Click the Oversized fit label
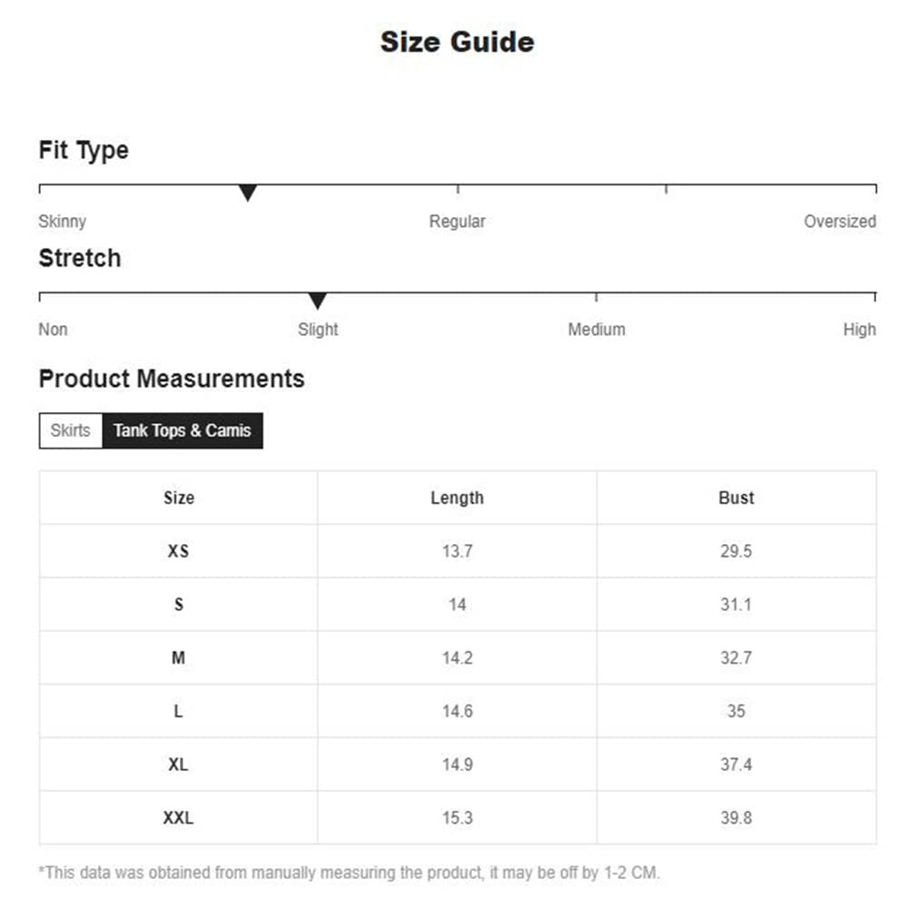The height and width of the screenshot is (908, 908). 839,222
